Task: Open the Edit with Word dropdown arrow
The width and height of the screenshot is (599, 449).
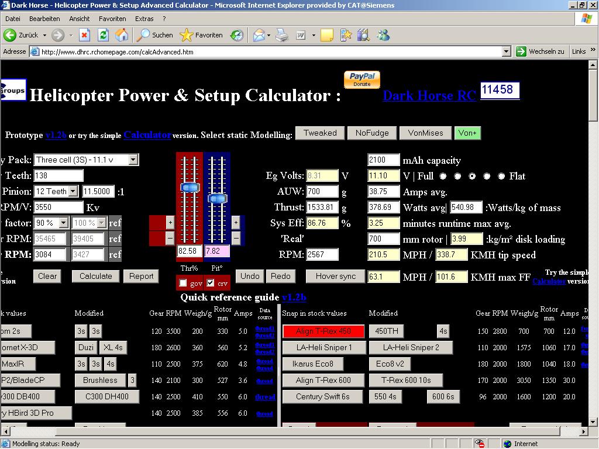Action: (314, 35)
